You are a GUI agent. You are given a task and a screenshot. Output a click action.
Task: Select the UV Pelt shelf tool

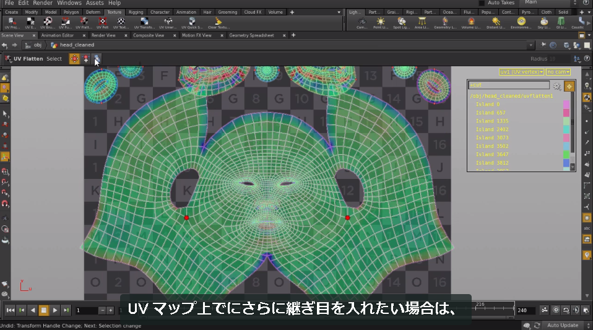point(102,23)
